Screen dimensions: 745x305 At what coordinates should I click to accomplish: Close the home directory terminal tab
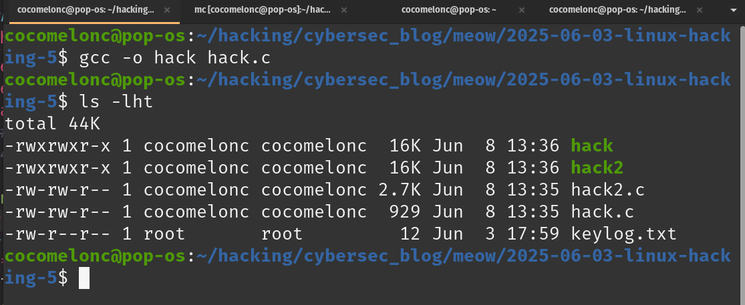522,10
